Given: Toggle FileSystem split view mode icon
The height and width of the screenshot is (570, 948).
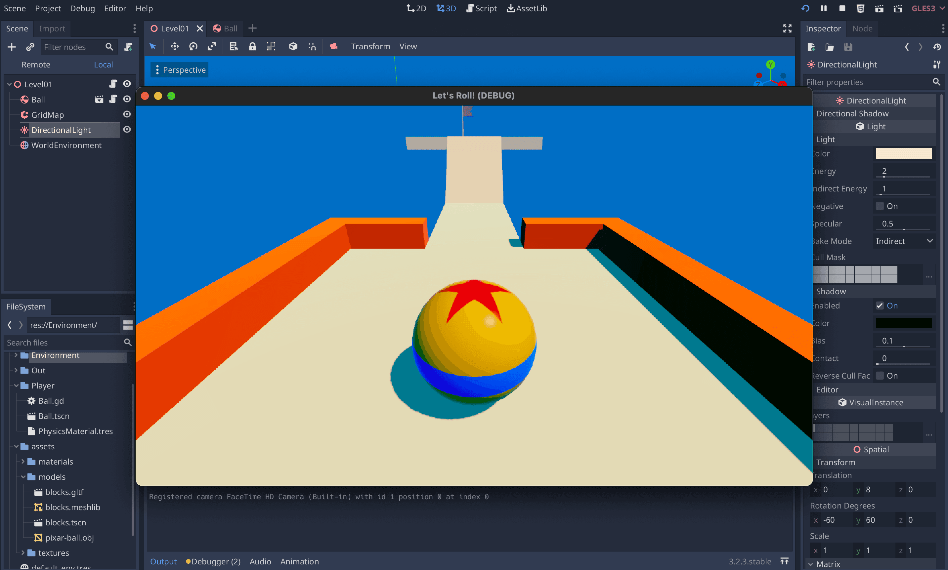Looking at the screenshot, I should pyautogui.click(x=128, y=325).
